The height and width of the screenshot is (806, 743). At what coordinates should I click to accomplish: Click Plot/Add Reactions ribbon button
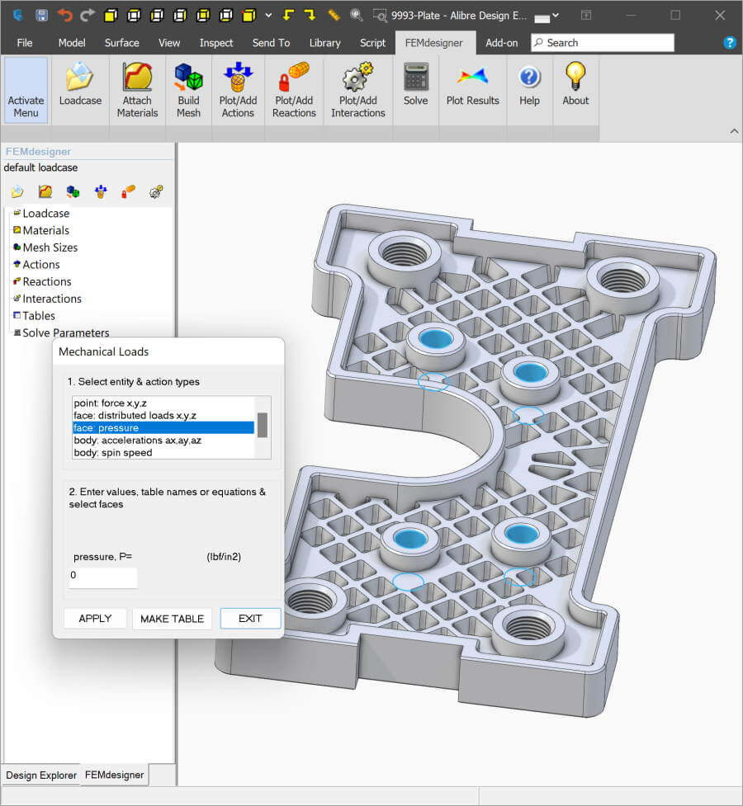pos(294,90)
